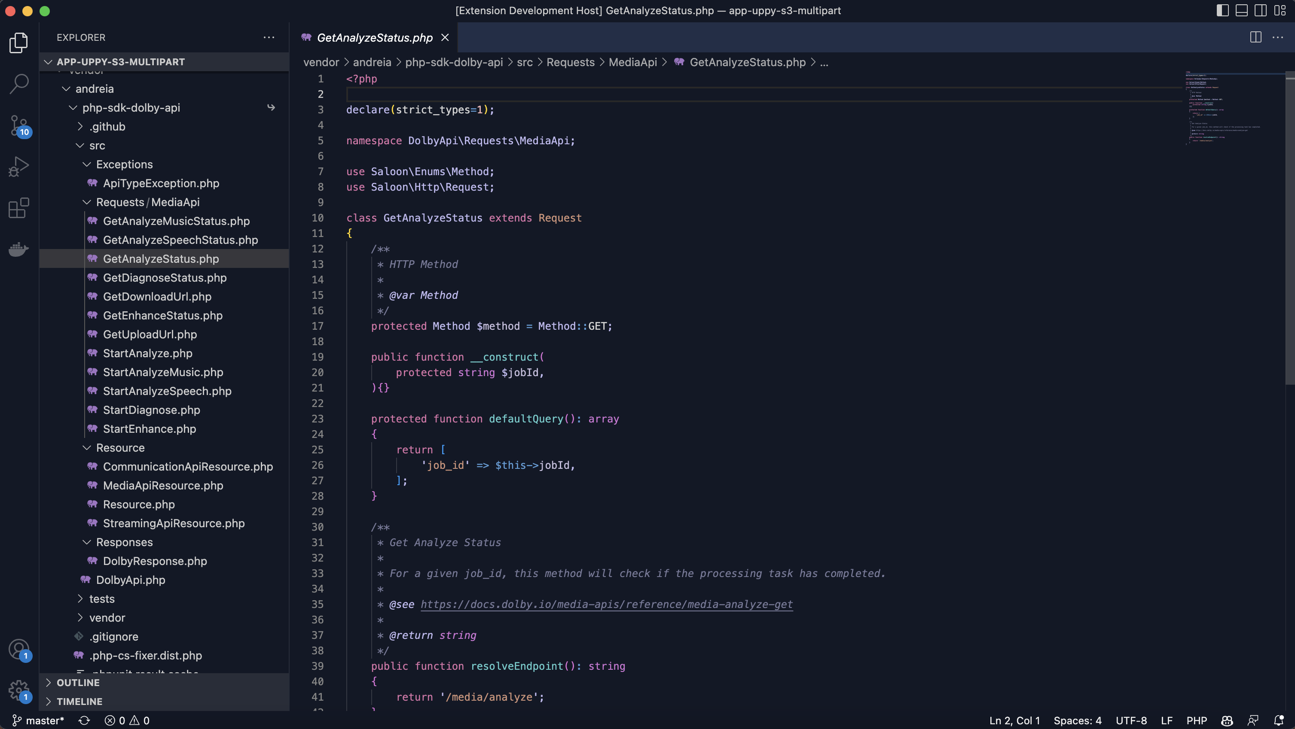Open the Docker view in activity bar
Image resolution: width=1295 pixels, height=729 pixels.
click(19, 249)
